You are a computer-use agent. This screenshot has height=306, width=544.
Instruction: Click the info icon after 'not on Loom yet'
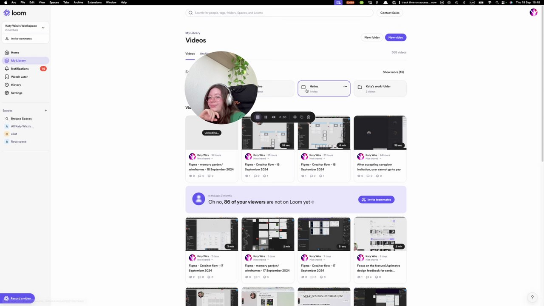tap(313, 202)
